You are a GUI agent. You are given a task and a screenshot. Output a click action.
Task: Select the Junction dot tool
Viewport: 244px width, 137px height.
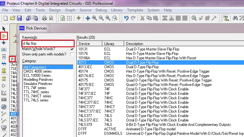4,43
